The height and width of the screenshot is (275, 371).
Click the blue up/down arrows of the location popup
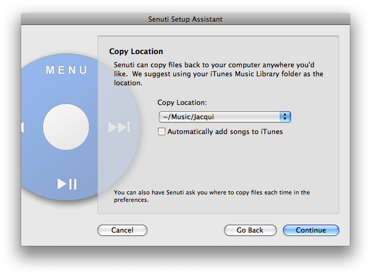coord(285,117)
